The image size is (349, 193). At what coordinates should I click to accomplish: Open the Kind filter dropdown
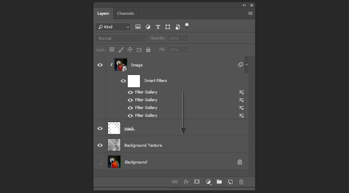click(113, 27)
